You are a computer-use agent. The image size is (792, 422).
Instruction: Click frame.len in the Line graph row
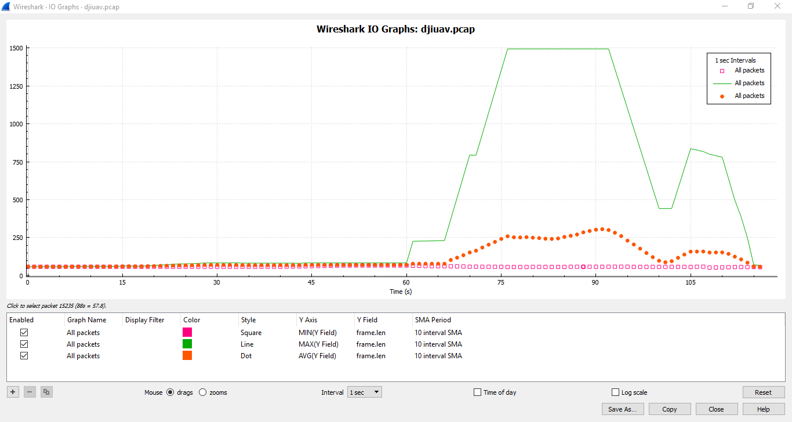tap(370, 344)
